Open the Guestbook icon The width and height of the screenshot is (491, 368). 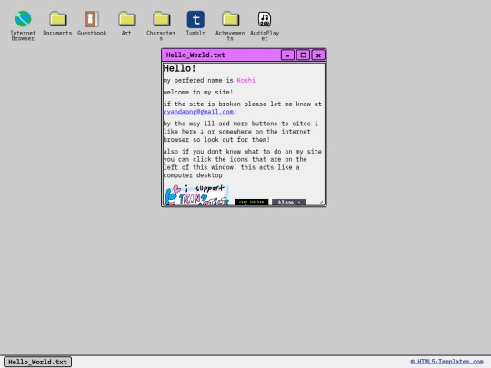click(x=92, y=24)
